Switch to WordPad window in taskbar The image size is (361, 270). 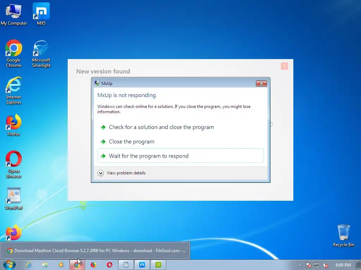(126, 265)
